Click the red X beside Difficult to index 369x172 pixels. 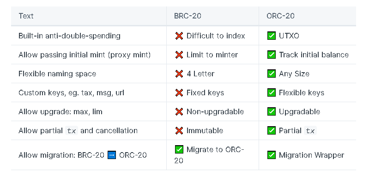(179, 36)
